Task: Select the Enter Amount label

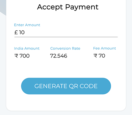Action: coord(27,25)
